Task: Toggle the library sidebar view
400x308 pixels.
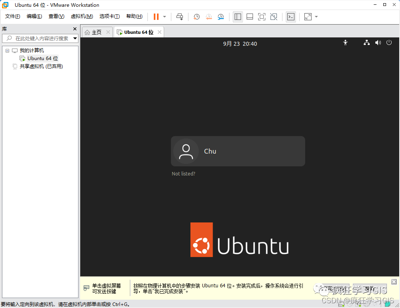Action: (238, 17)
